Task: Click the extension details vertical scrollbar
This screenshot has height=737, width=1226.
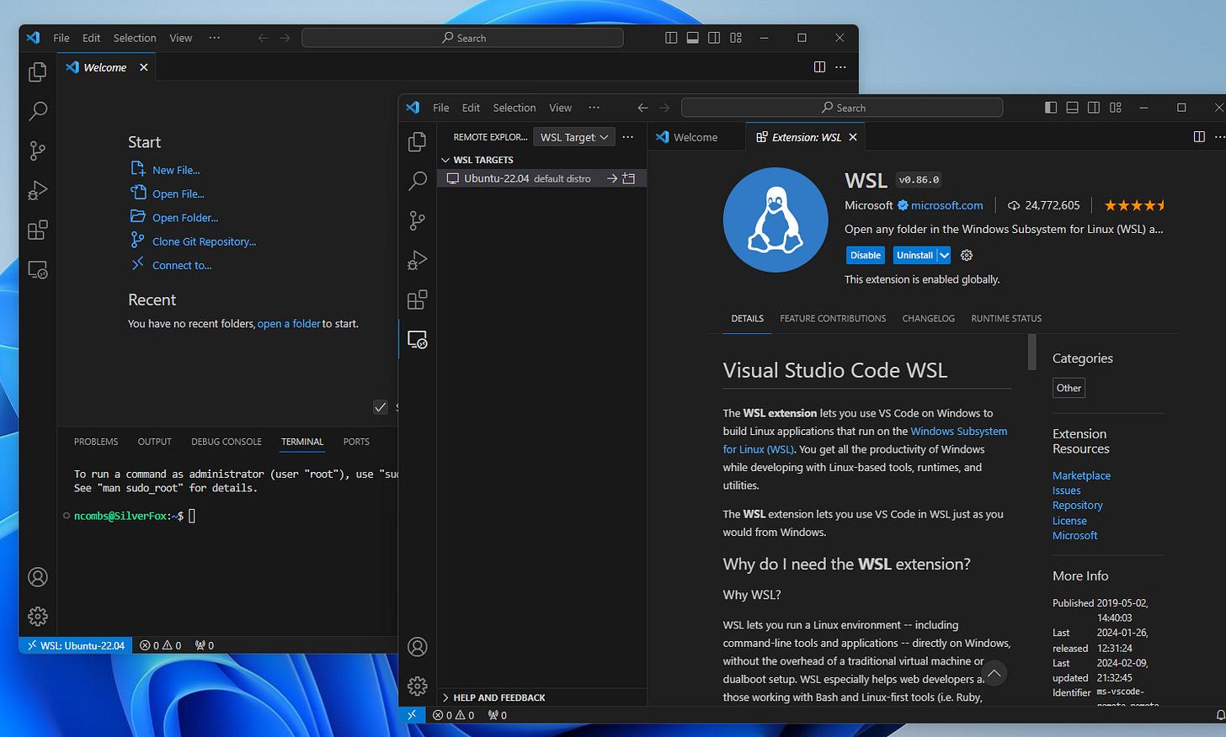Action: [1032, 352]
